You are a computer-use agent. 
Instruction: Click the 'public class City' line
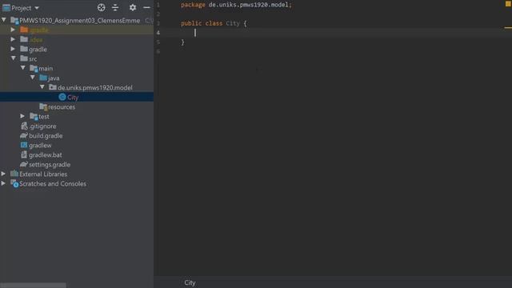[x=214, y=23]
